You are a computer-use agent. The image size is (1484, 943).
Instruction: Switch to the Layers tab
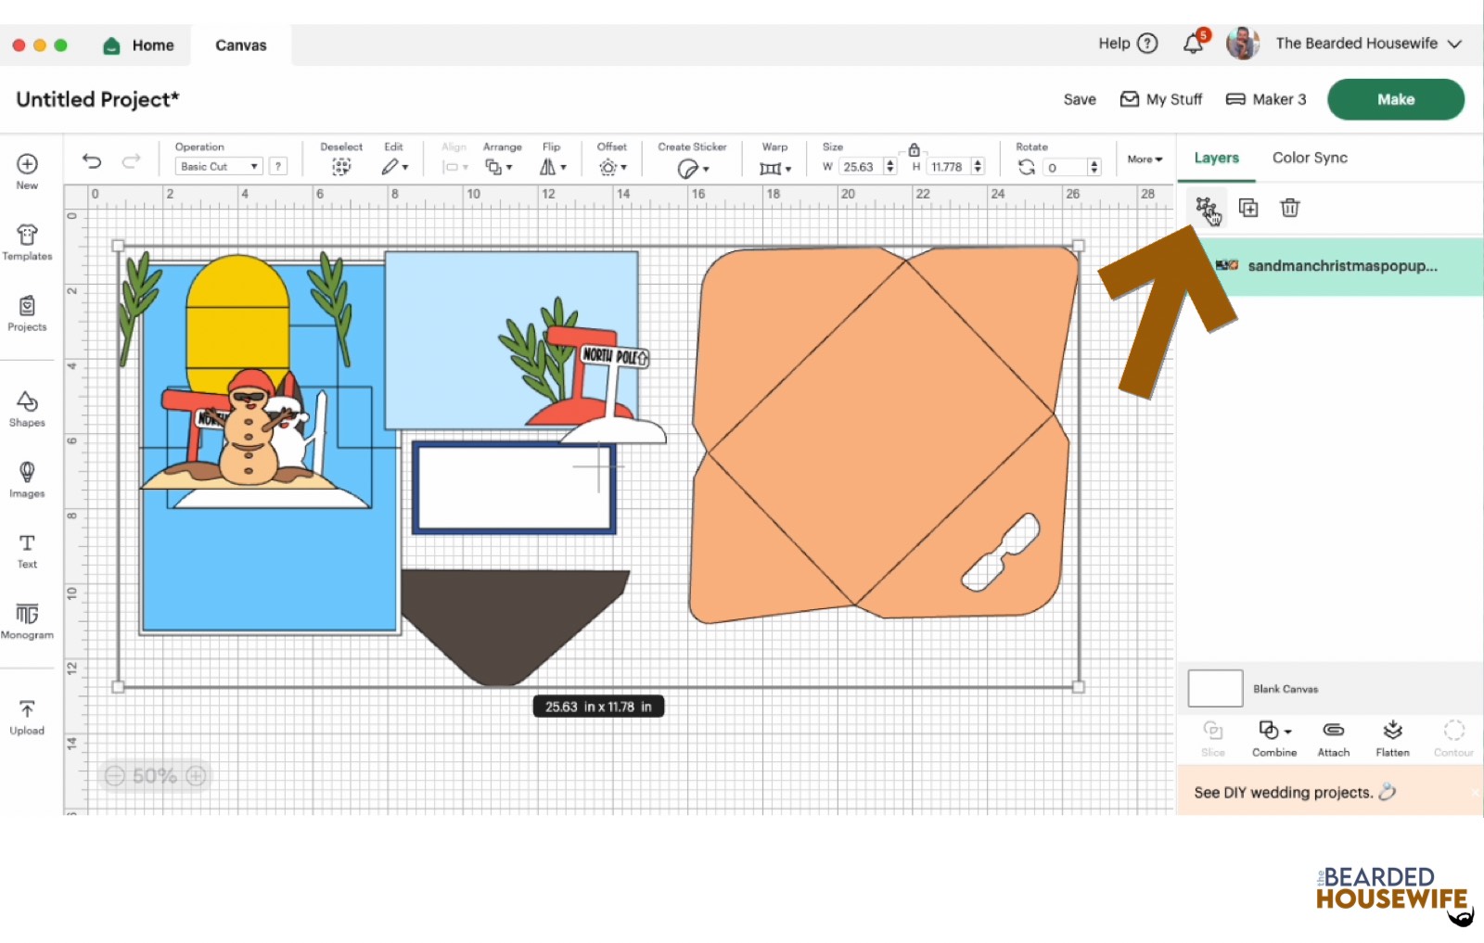(x=1216, y=158)
